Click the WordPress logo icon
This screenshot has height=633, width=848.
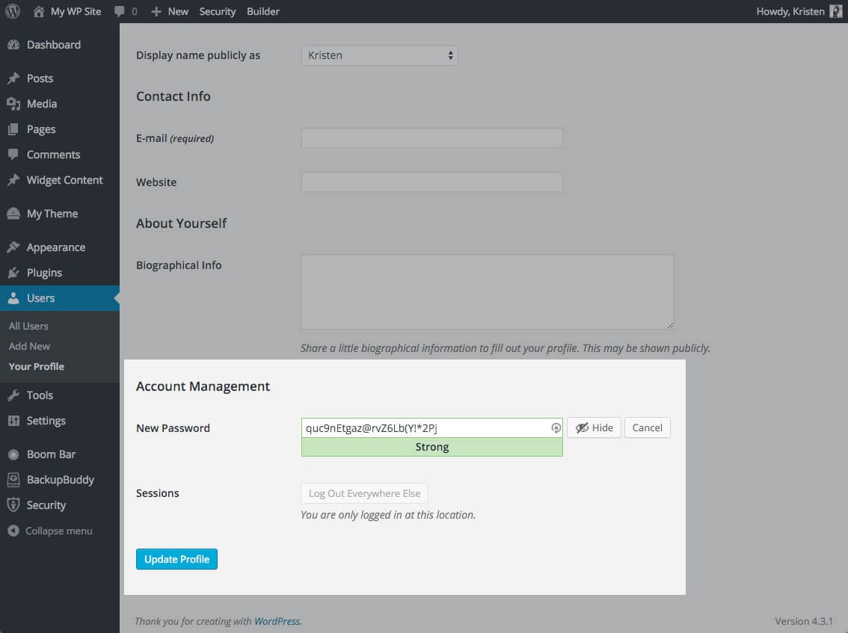point(13,11)
